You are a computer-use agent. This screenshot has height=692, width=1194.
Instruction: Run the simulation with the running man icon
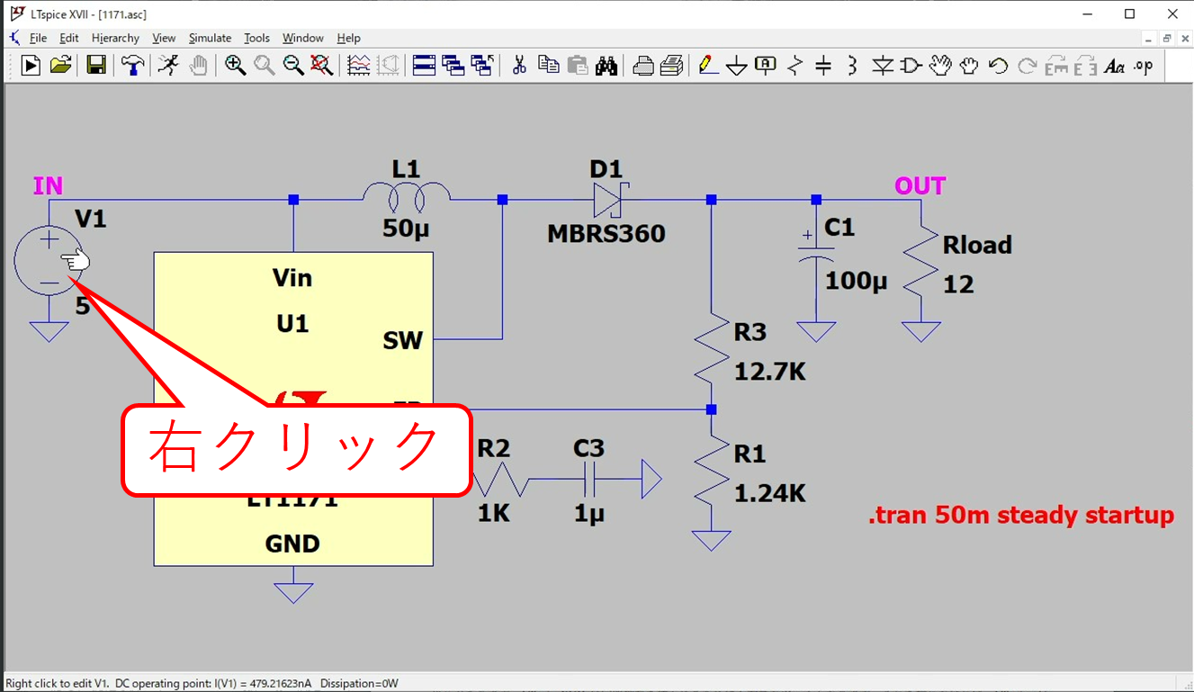click(168, 65)
